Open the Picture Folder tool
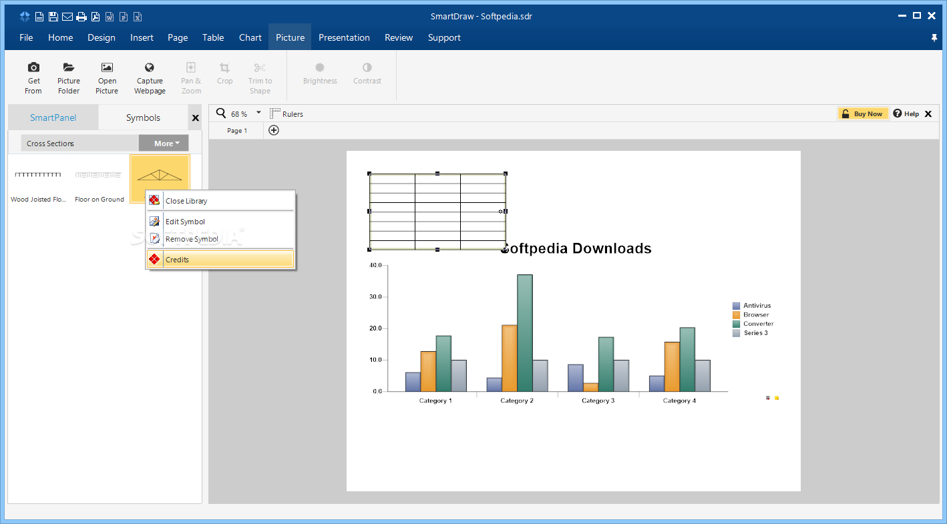The width and height of the screenshot is (947, 524). [x=69, y=77]
